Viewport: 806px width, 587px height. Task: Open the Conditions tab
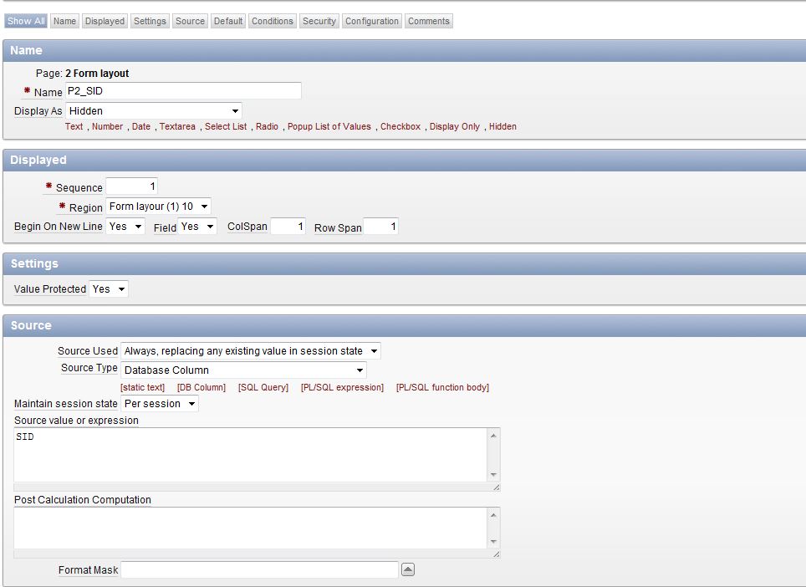coord(273,21)
